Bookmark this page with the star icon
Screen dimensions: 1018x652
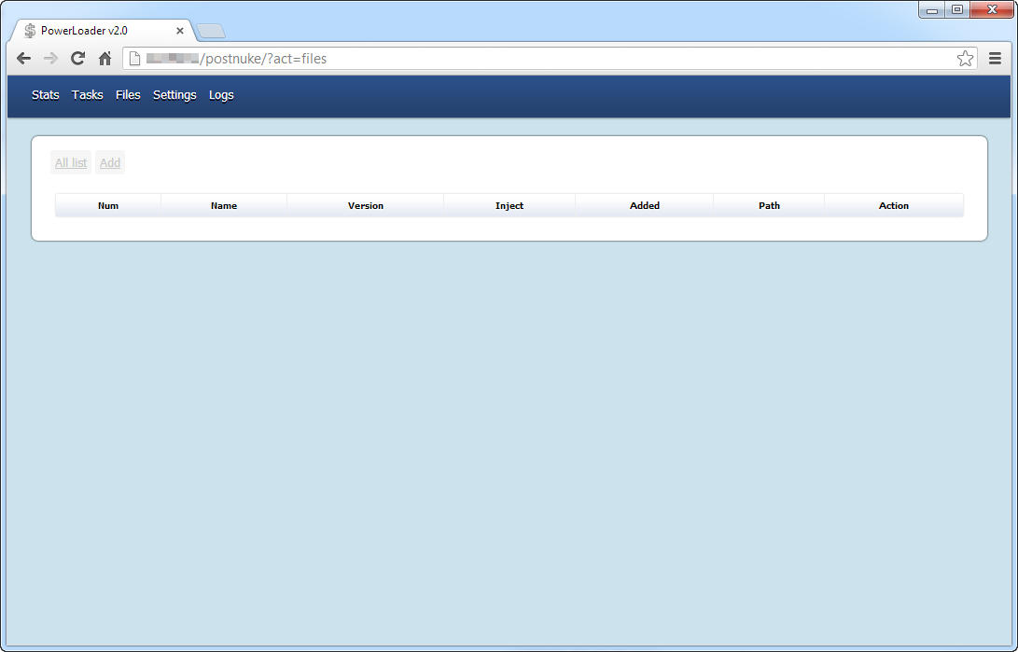click(x=965, y=59)
